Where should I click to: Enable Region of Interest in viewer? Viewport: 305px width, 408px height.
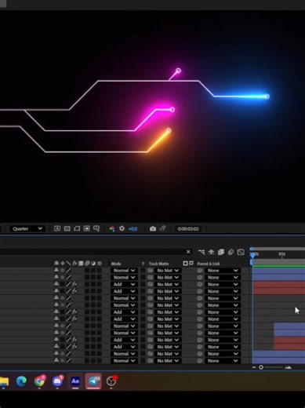pos(87,228)
